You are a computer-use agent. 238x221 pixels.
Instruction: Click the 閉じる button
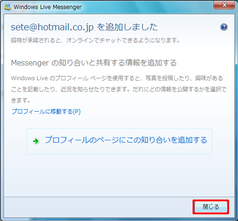(x=211, y=207)
